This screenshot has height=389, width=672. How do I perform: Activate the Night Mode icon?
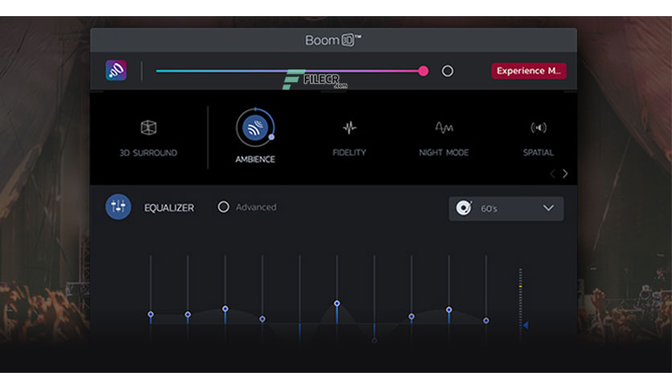pos(444,127)
